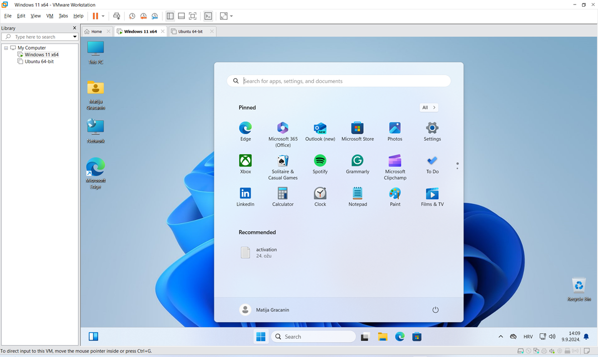The width and height of the screenshot is (598, 357).
Task: Launch Solitaire & Casual Games
Action: pyautogui.click(x=283, y=167)
